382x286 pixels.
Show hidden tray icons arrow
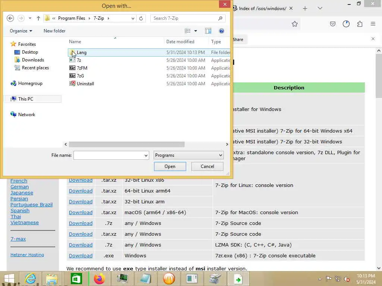point(320,279)
